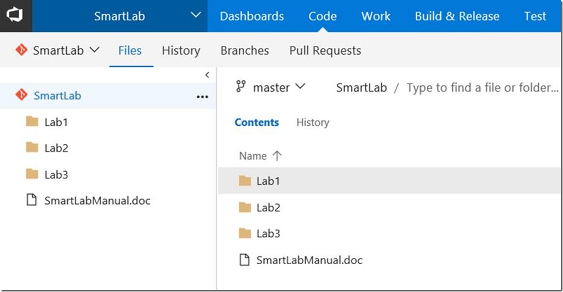The width and height of the screenshot is (563, 292).
Task: Open the SmartLab more actions ellipsis
Action: click(x=202, y=97)
